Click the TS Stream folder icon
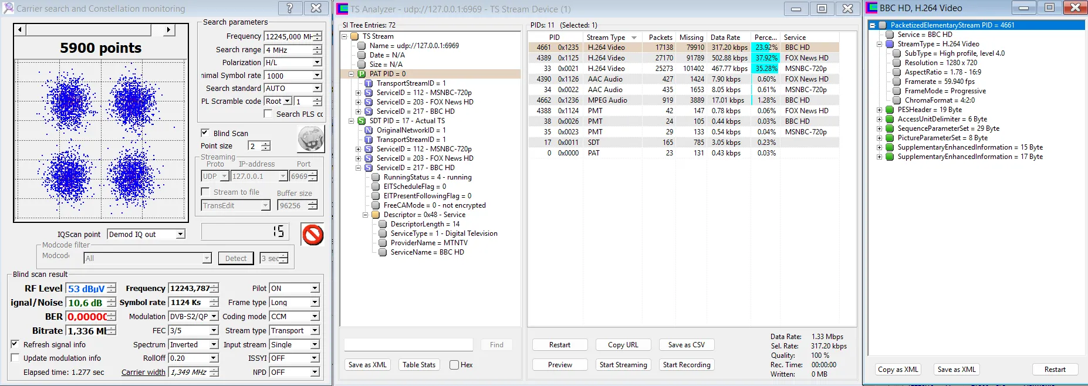1088x386 pixels. point(354,36)
